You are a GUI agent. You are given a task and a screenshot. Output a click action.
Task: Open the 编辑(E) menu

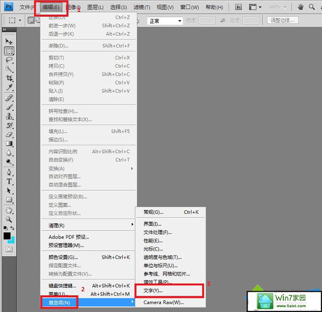pos(51,8)
